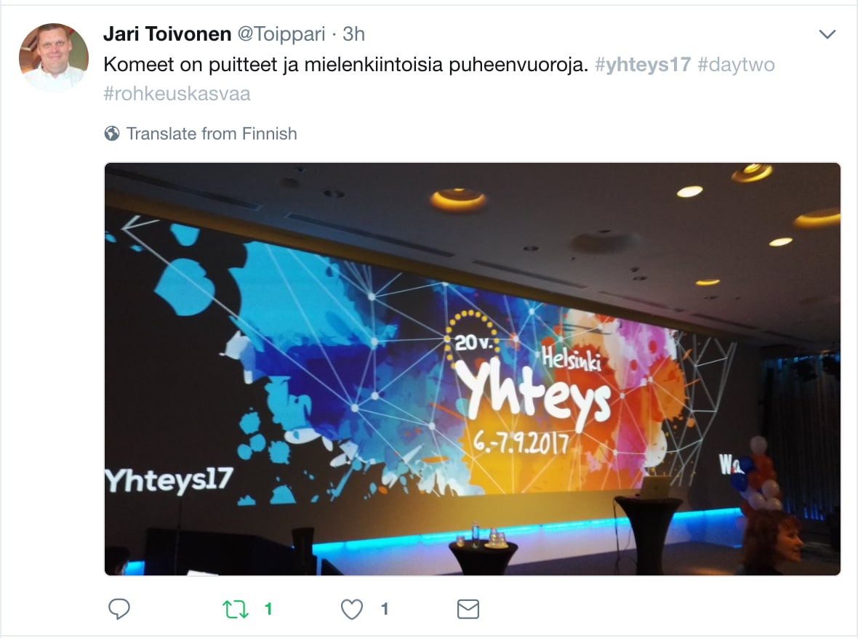
Task: Enlarge the attached Yhteys stage photo
Action: coord(472,369)
